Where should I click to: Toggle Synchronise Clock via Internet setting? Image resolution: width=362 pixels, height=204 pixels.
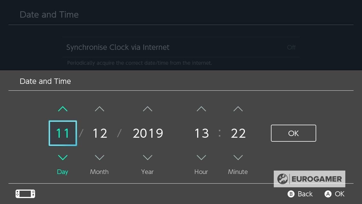coord(181,47)
